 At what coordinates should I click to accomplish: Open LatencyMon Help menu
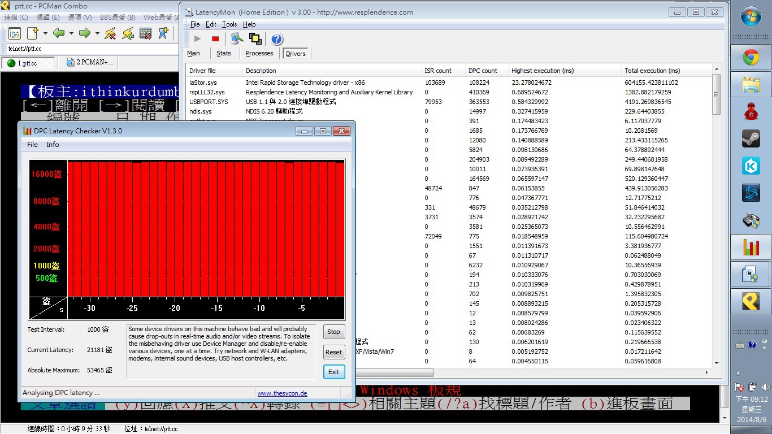pyautogui.click(x=249, y=24)
